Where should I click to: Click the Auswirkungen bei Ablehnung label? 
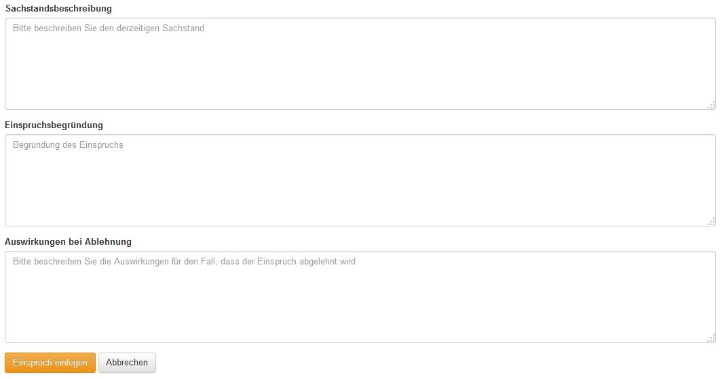pos(68,242)
